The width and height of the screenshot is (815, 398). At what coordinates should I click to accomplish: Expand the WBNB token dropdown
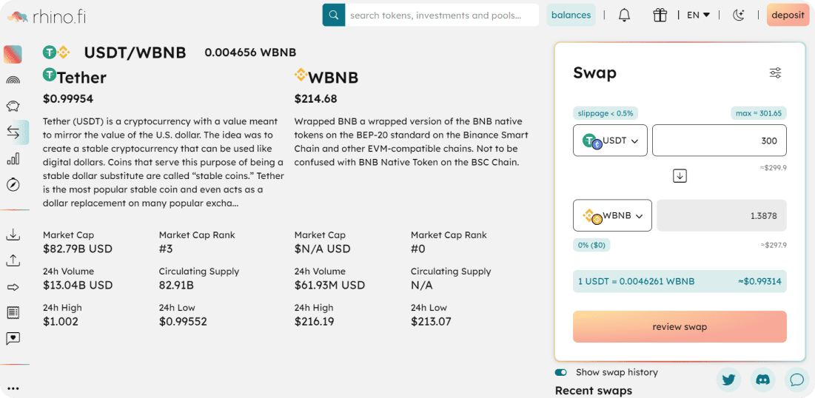coord(612,215)
